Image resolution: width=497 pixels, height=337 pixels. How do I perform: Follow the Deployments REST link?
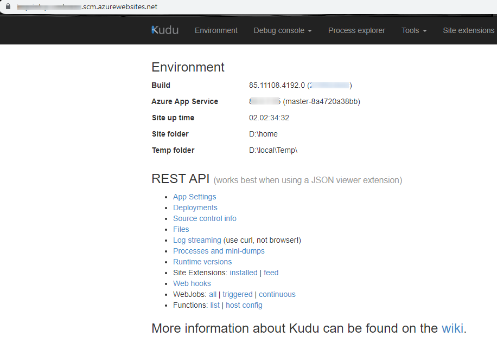(x=195, y=208)
